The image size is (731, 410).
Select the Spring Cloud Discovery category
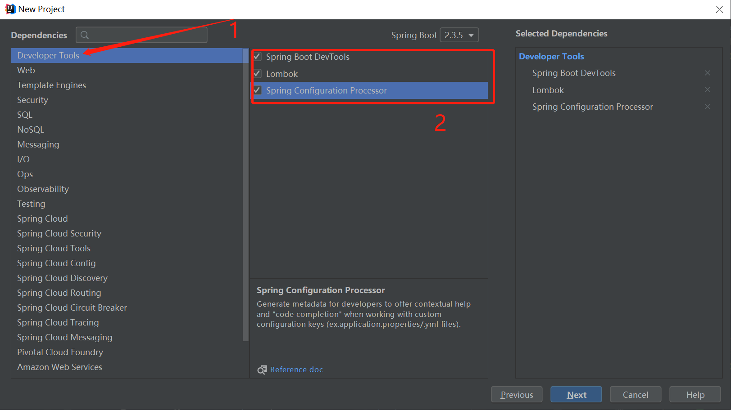127,278
